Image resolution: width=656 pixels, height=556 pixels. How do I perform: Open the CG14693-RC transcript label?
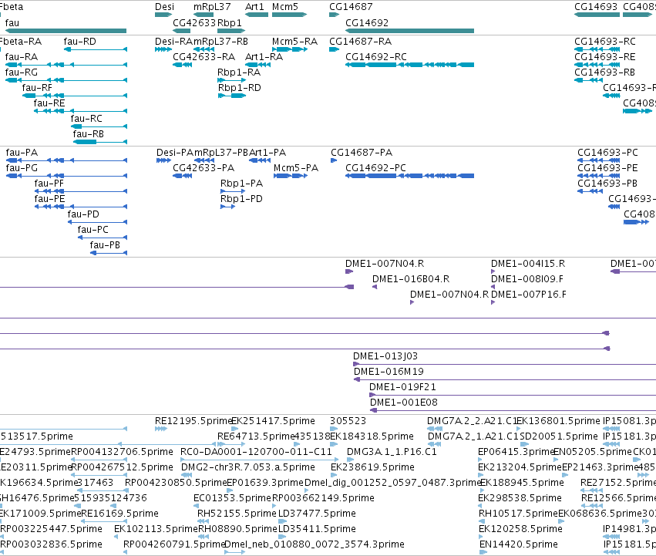pos(605,42)
